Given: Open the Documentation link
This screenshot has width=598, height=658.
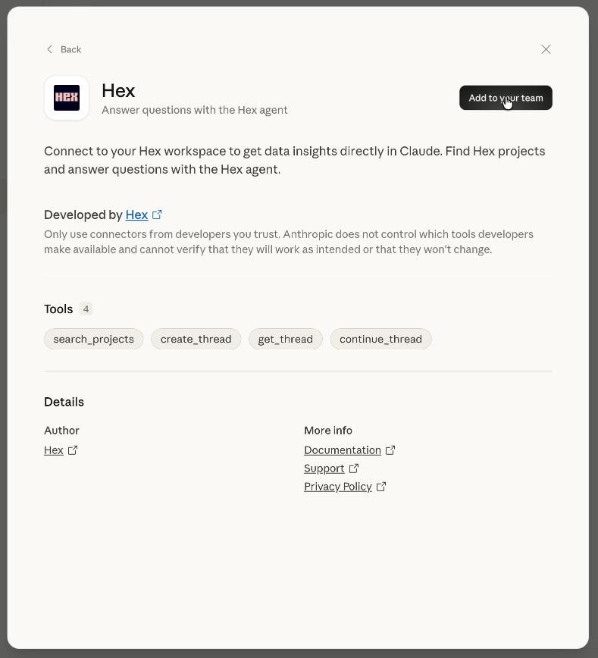Looking at the screenshot, I should 343,450.
